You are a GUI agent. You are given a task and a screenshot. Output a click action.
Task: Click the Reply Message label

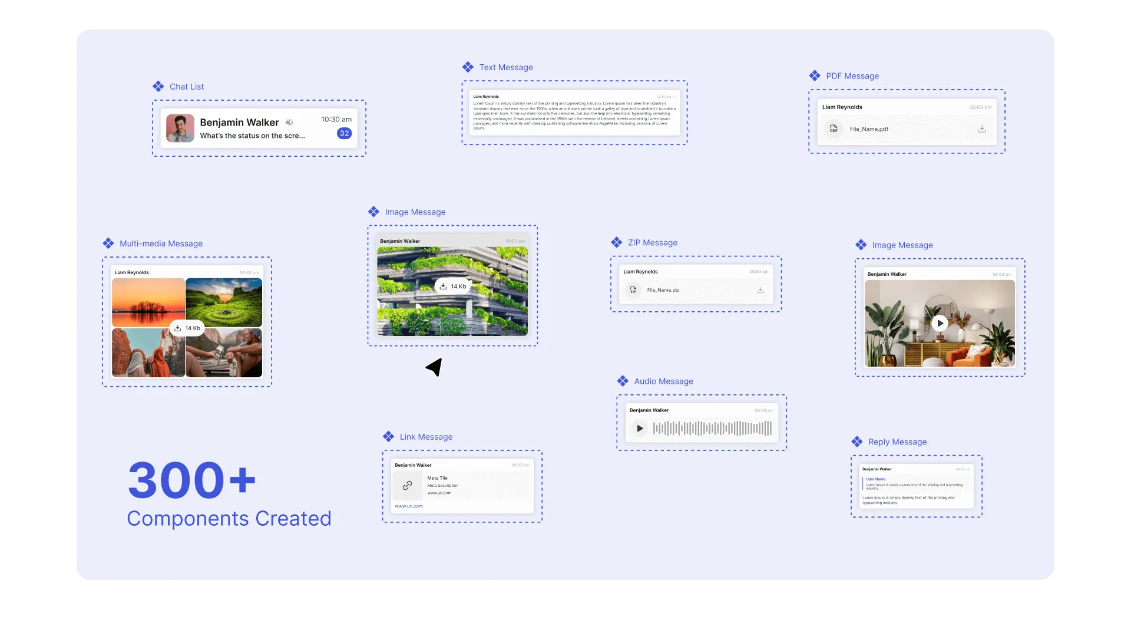coord(897,442)
